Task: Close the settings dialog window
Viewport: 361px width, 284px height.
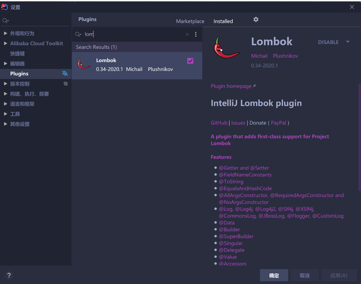Action: tap(352, 7)
